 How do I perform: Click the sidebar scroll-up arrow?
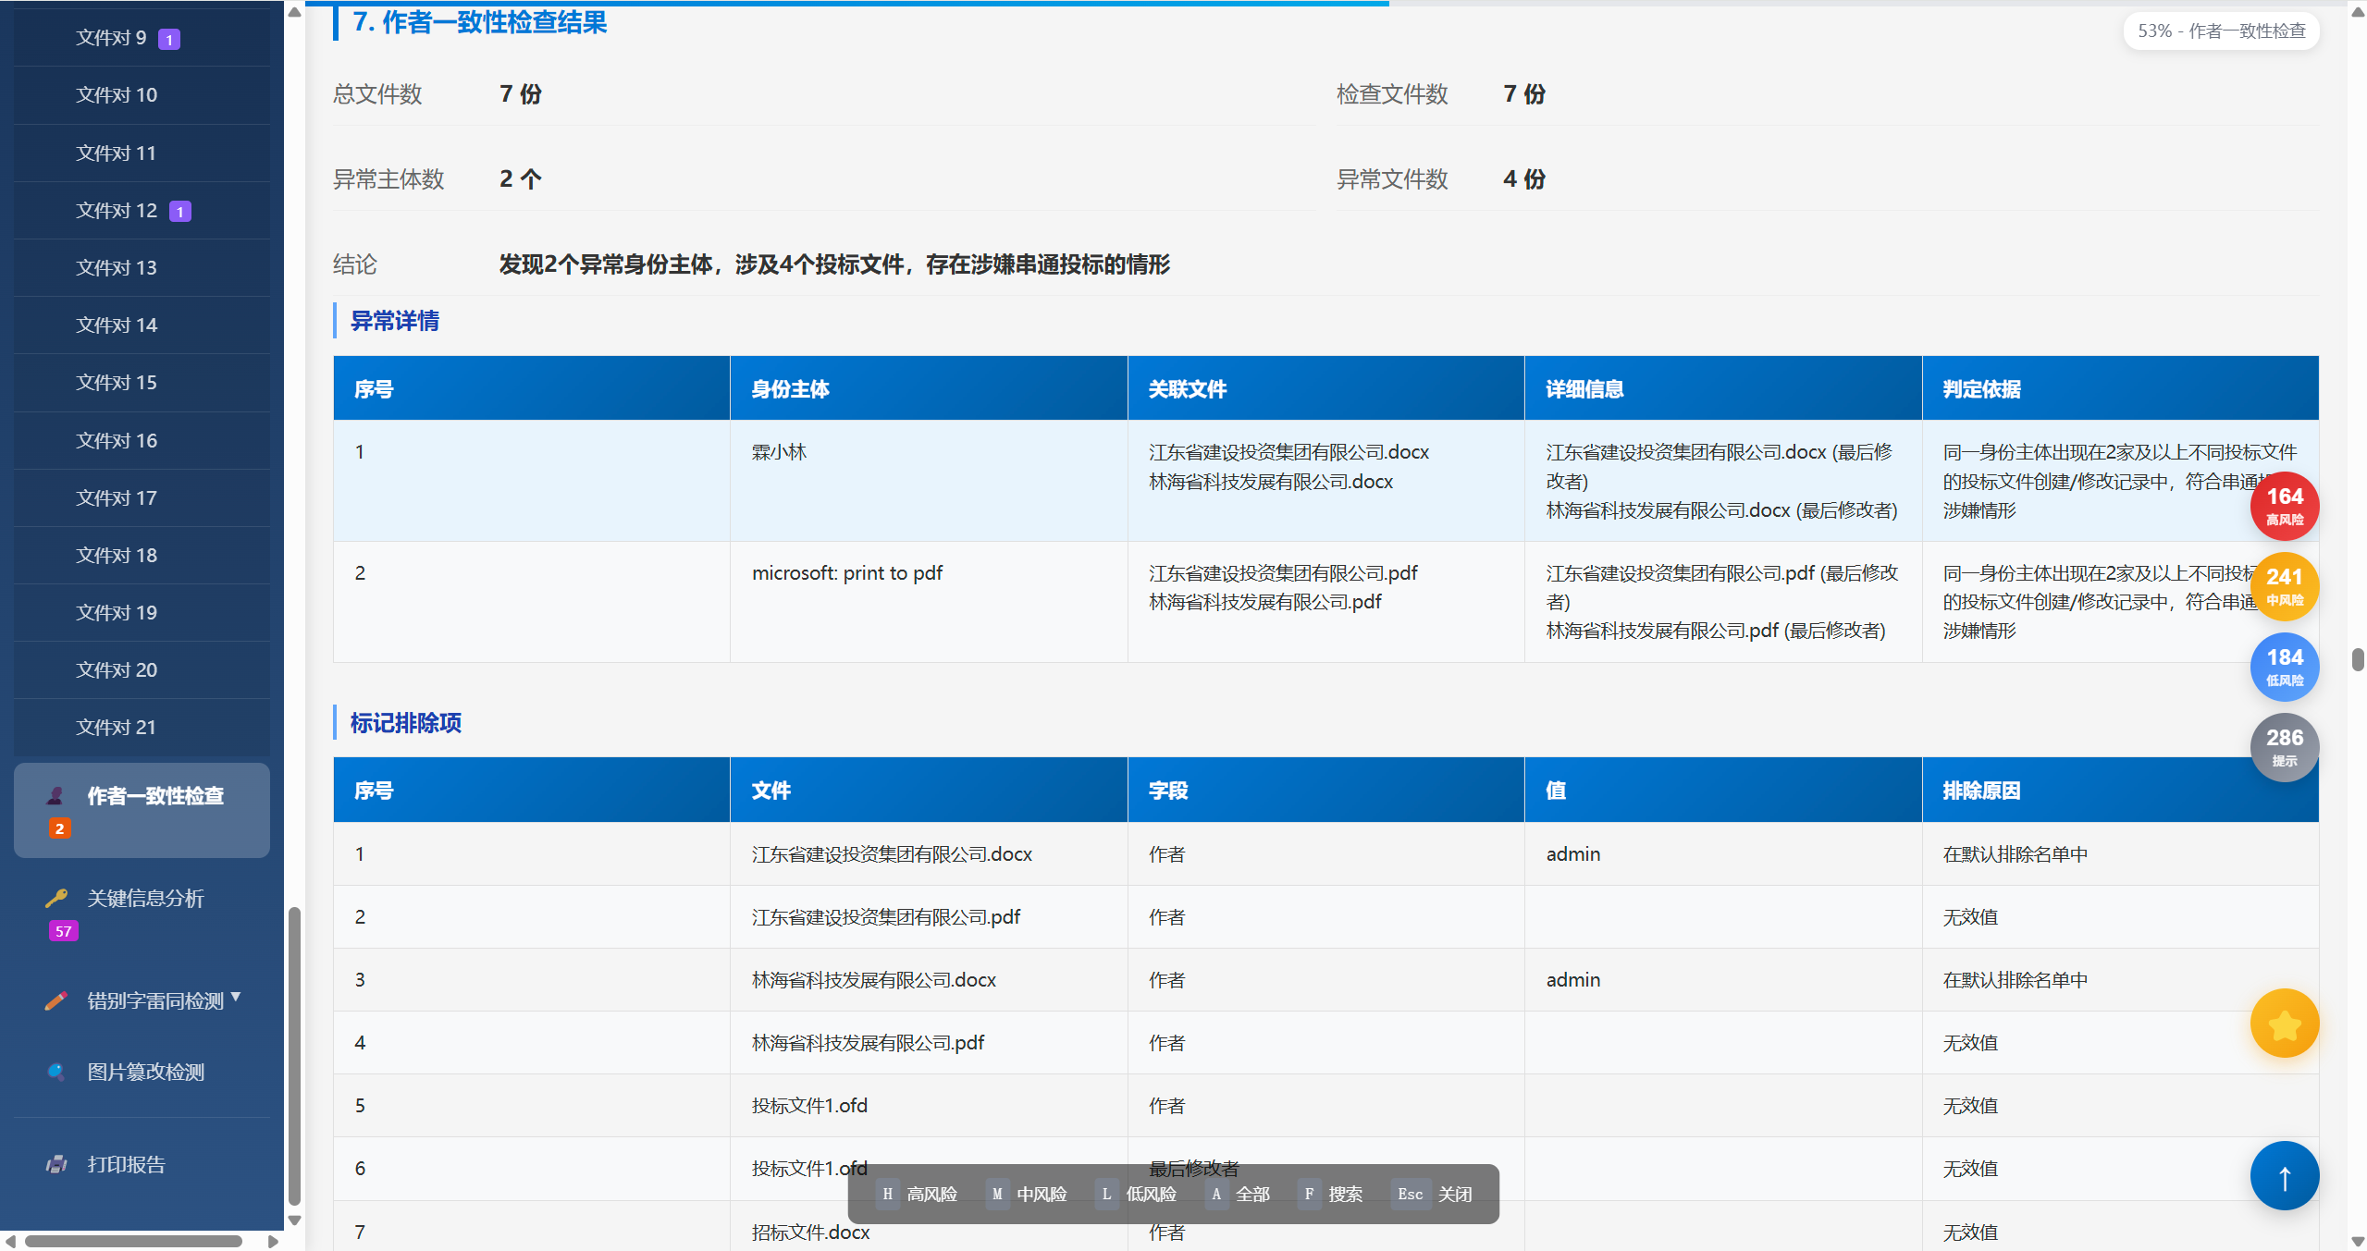point(295,12)
